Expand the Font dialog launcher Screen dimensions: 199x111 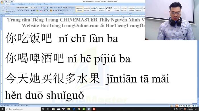tap(48, 13)
